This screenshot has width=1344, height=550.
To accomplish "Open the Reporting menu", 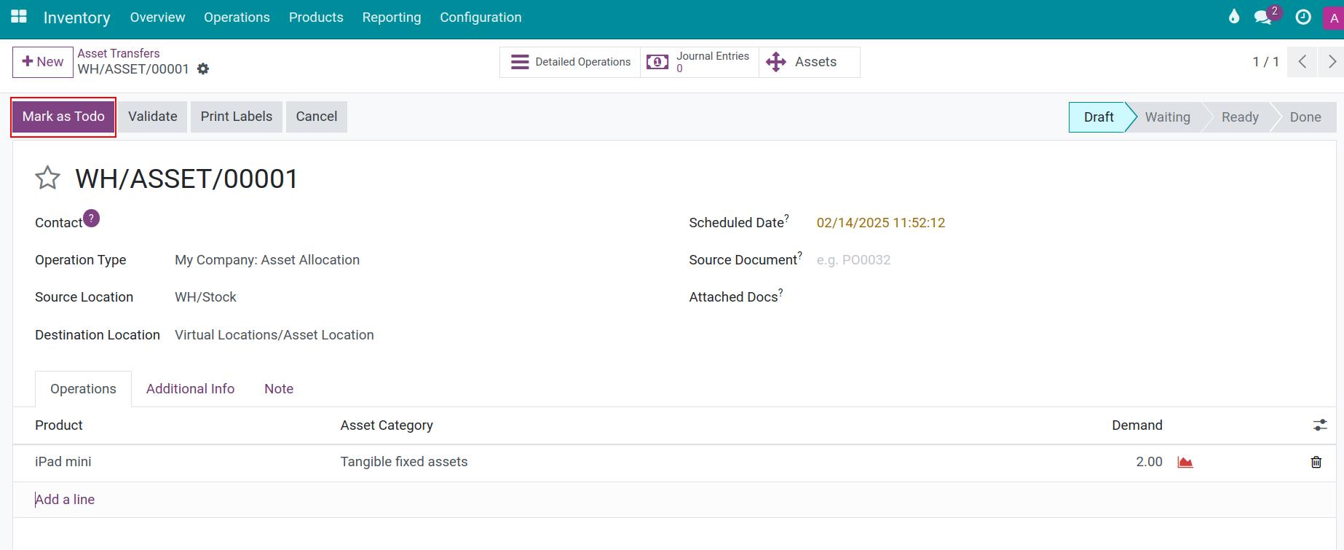I will click(x=392, y=17).
